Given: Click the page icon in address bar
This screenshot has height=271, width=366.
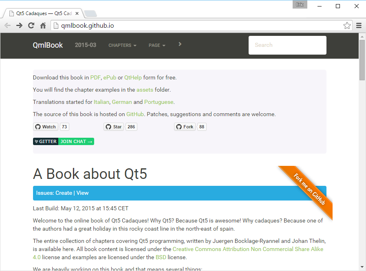Looking at the screenshot, I should coord(56,25).
